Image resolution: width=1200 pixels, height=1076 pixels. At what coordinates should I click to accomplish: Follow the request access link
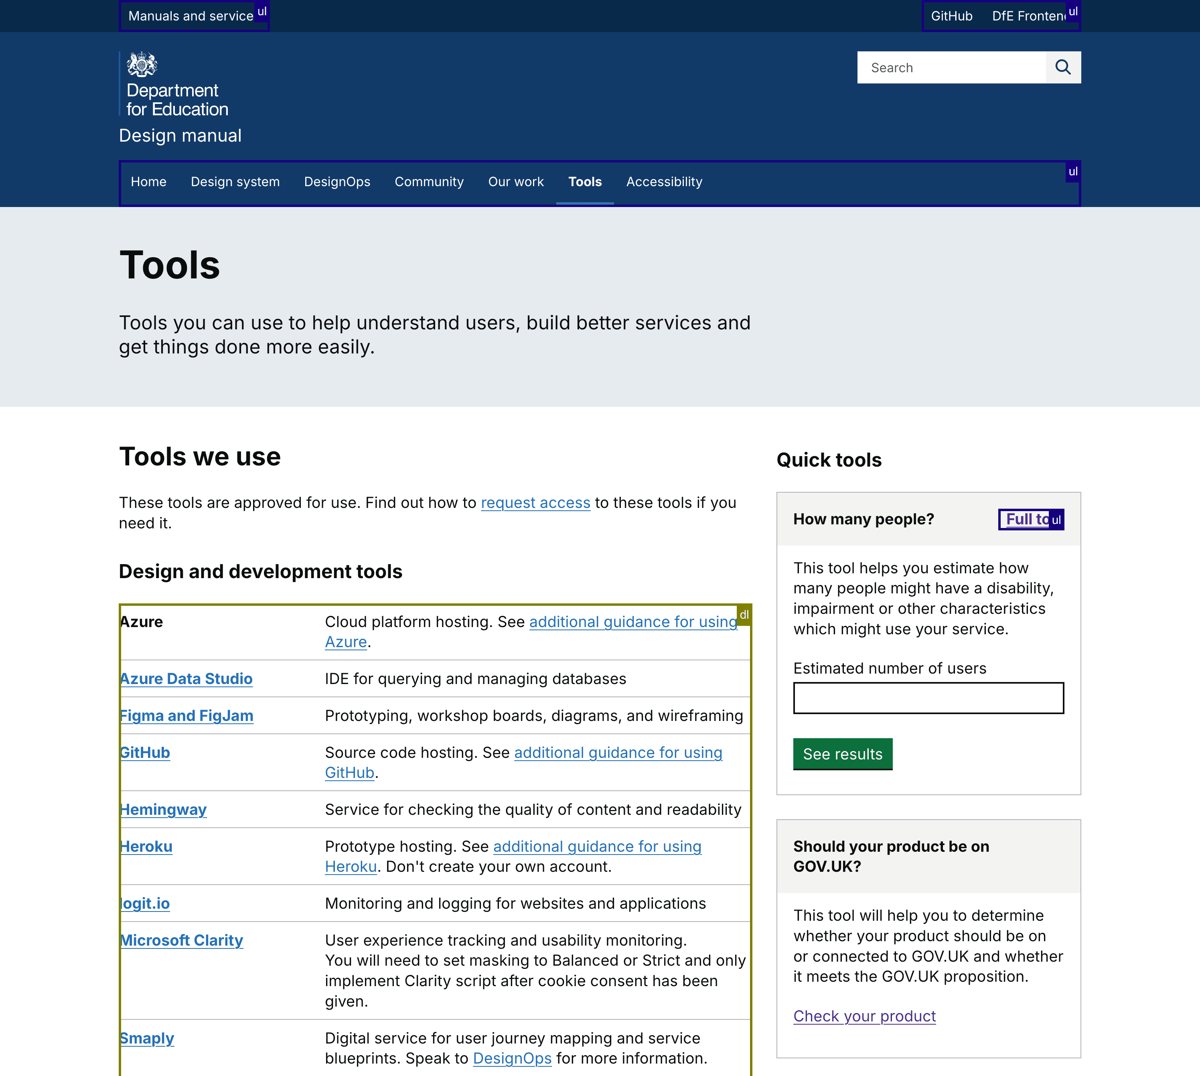(x=535, y=503)
